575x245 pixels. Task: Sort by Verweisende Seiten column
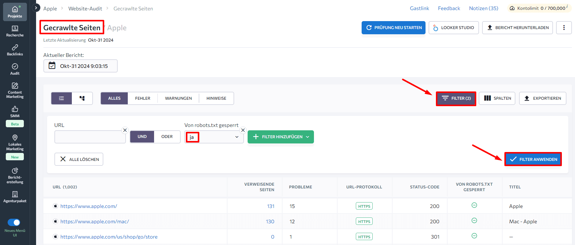[259, 187]
